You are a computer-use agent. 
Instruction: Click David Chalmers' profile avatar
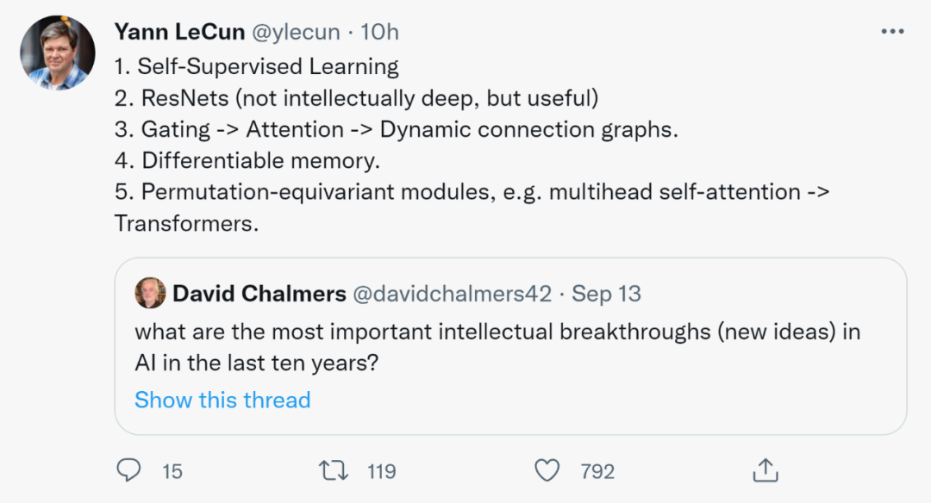[x=152, y=294]
